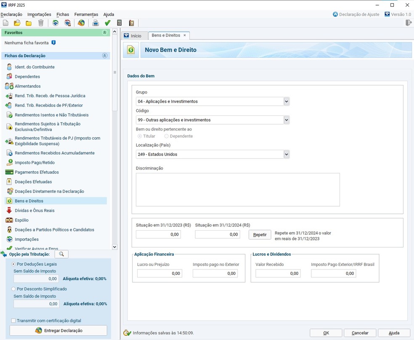Exit the program using the door icon
Viewport: 414px width, 340px height.
(409, 23)
